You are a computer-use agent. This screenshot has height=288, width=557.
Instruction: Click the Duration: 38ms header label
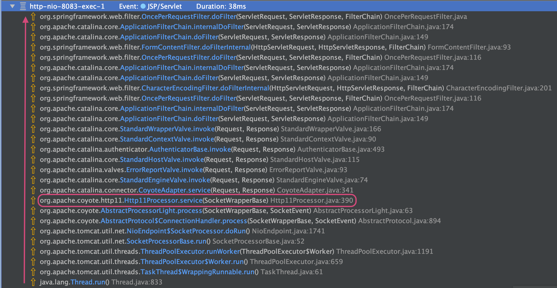click(221, 6)
